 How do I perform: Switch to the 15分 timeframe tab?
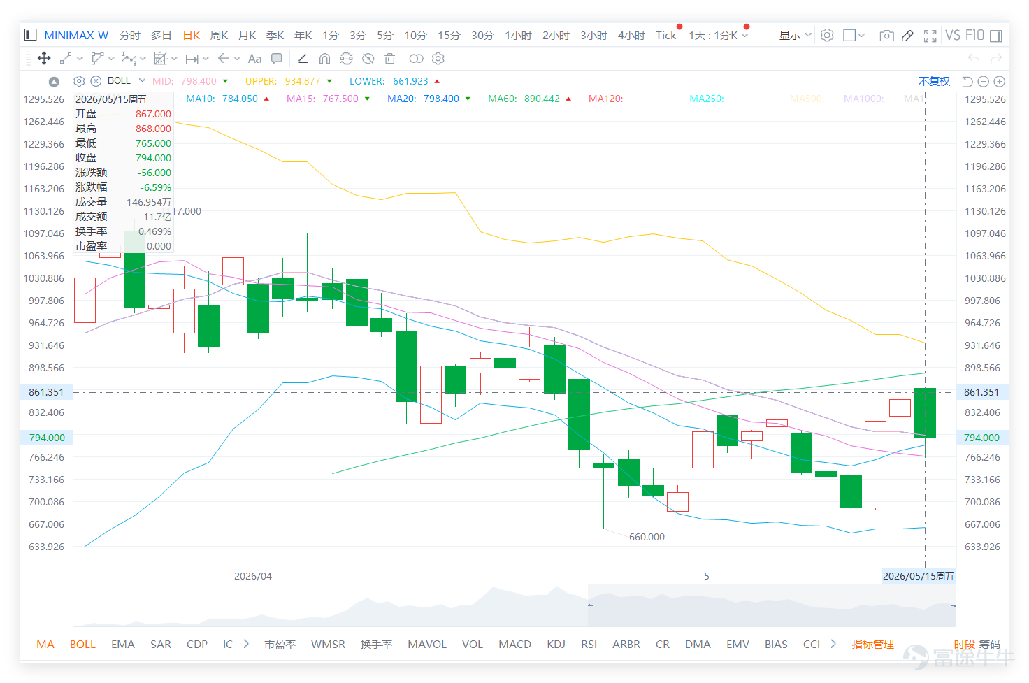(449, 35)
